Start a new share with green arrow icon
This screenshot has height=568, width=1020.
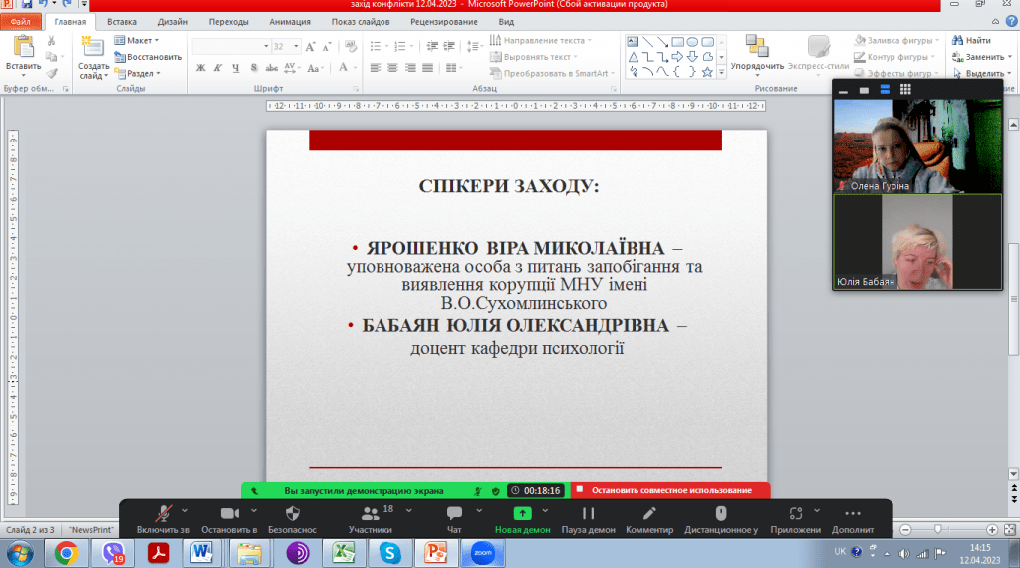pos(522,513)
